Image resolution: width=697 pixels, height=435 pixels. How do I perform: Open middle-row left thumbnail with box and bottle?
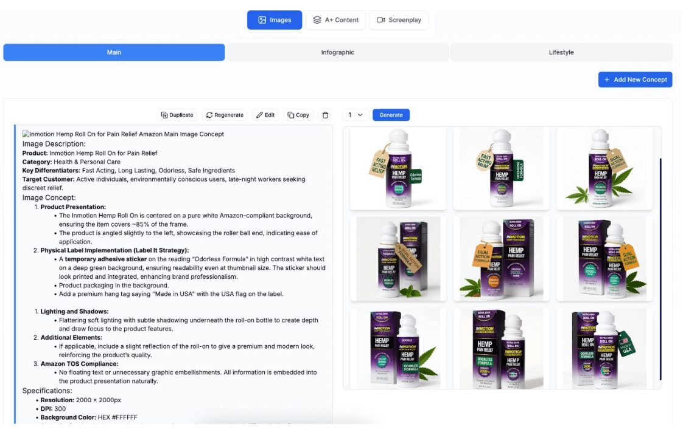coord(398,259)
